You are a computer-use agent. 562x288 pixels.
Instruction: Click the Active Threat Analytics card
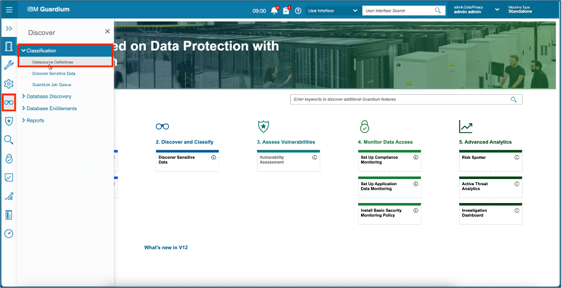[491, 188]
